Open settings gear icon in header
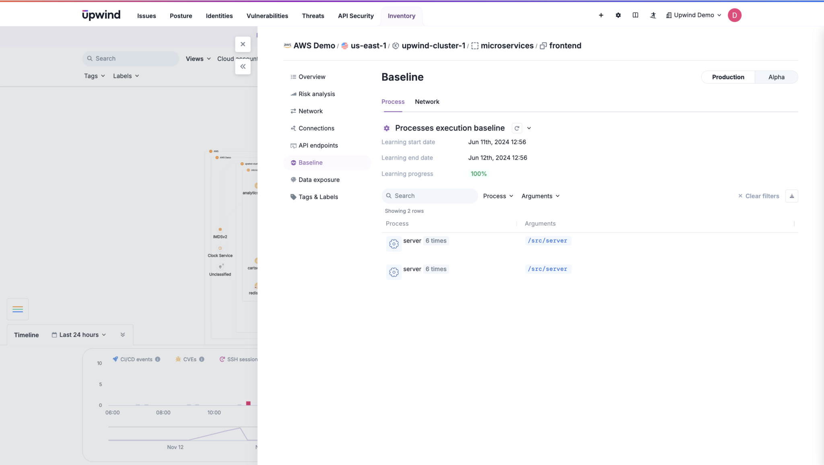This screenshot has height=465, width=824. (618, 15)
